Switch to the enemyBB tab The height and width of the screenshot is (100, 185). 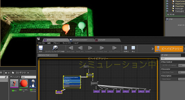(102, 40)
